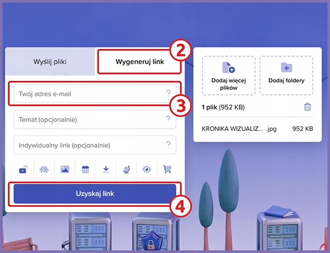330x253 pixels.
Task: Select the Wygeneruj link tab
Action: [140, 62]
